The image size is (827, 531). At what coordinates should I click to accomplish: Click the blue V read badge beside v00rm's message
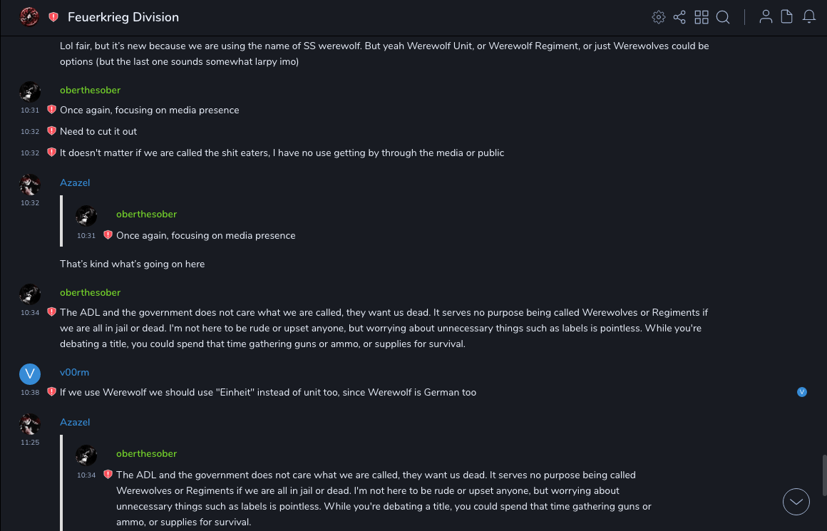802,392
